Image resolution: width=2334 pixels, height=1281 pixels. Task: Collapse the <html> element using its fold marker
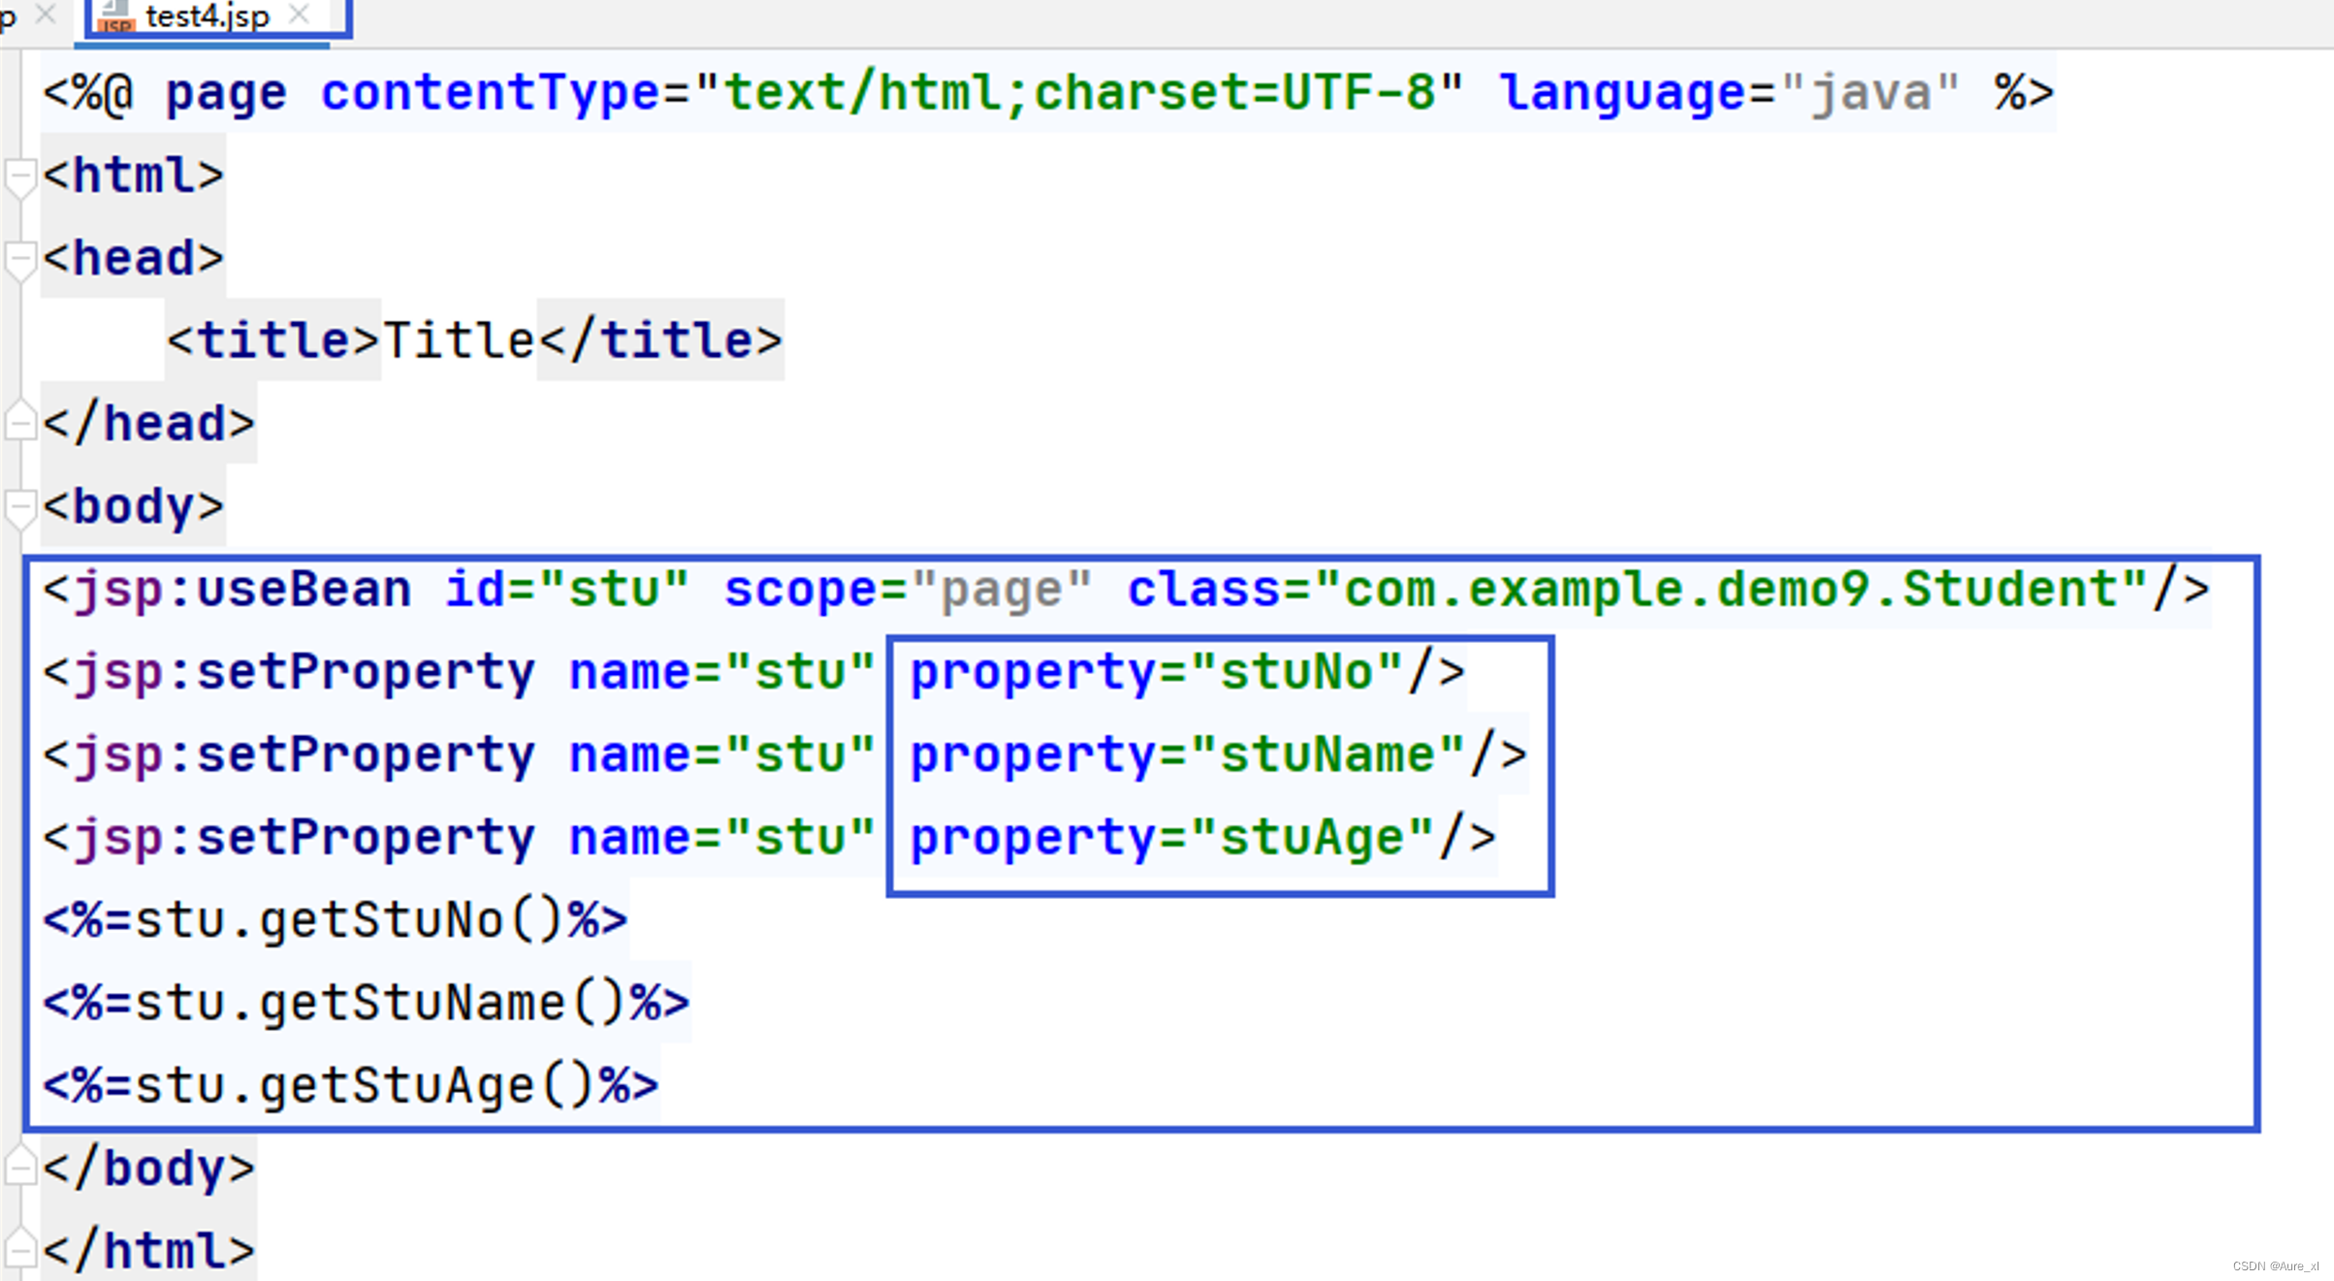click(19, 175)
